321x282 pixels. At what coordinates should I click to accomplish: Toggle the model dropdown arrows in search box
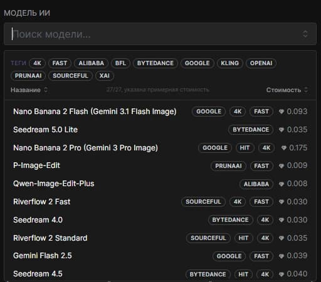[305, 34]
